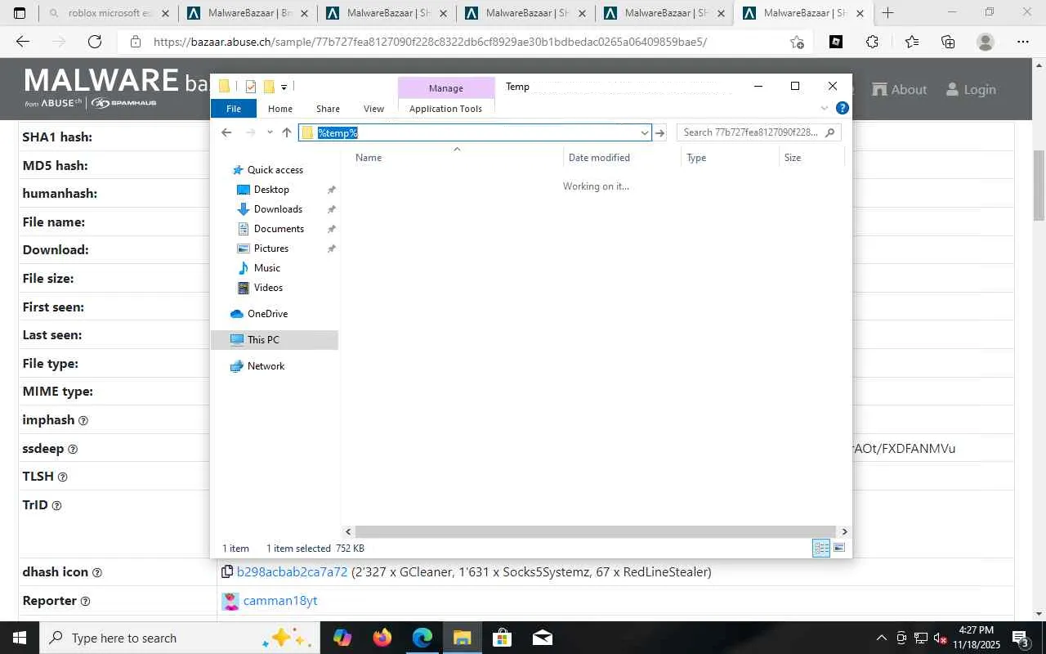Open the File menu in Explorer
This screenshot has width=1046, height=654.
pyautogui.click(x=234, y=109)
